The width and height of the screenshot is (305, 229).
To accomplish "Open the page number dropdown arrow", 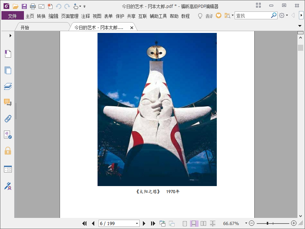I will coord(137,224).
